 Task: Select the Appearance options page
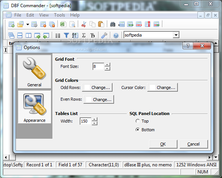click(34, 107)
